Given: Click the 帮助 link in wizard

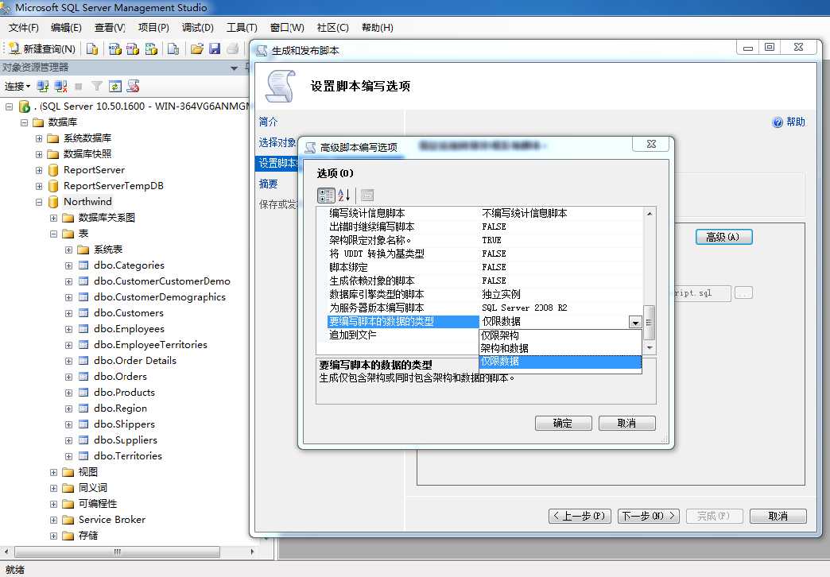Looking at the screenshot, I should tap(795, 122).
